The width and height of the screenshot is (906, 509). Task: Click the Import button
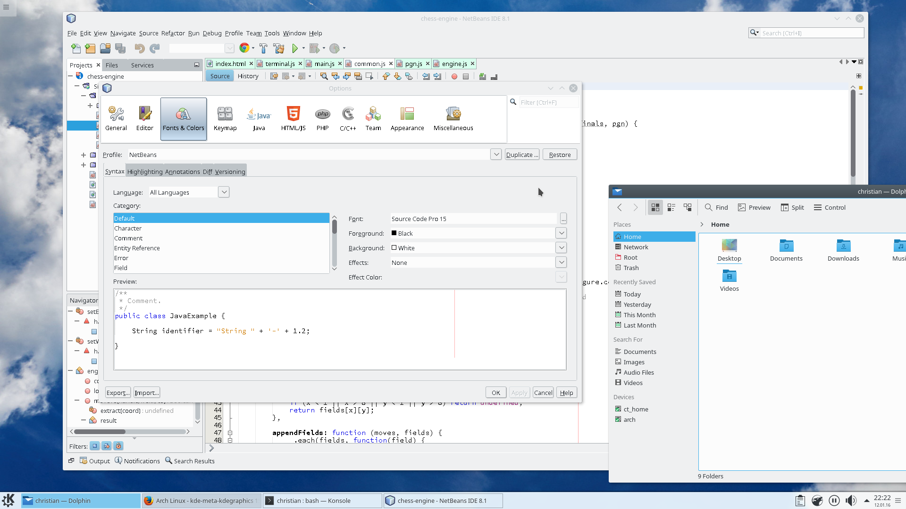[x=147, y=393]
